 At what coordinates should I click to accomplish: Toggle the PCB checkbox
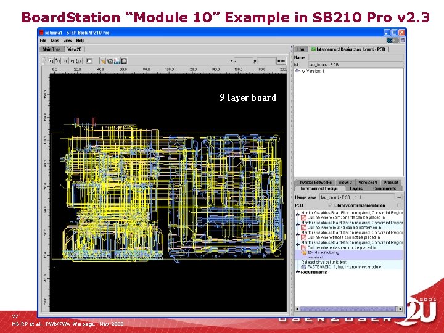(x=330, y=205)
